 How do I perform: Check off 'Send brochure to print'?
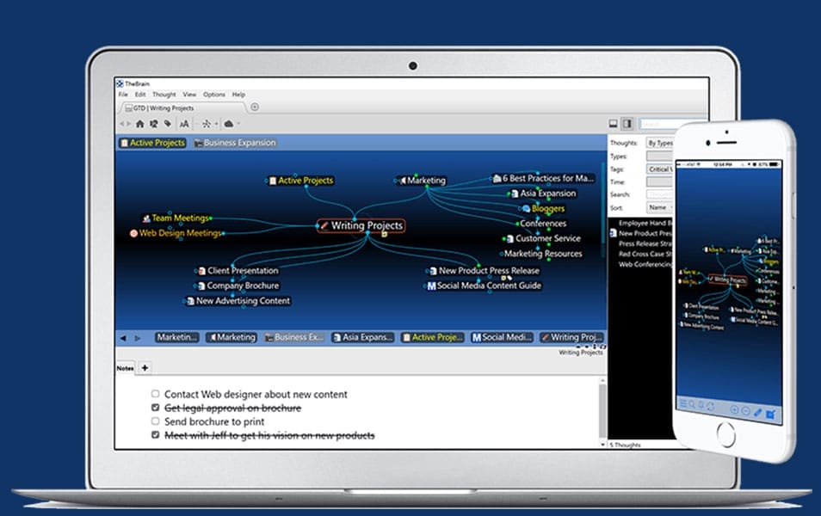click(156, 421)
